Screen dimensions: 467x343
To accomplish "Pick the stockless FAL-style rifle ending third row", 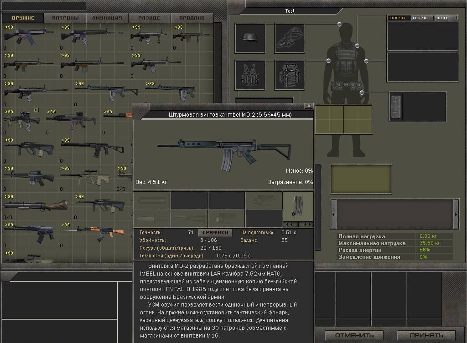I will (x=171, y=92).
